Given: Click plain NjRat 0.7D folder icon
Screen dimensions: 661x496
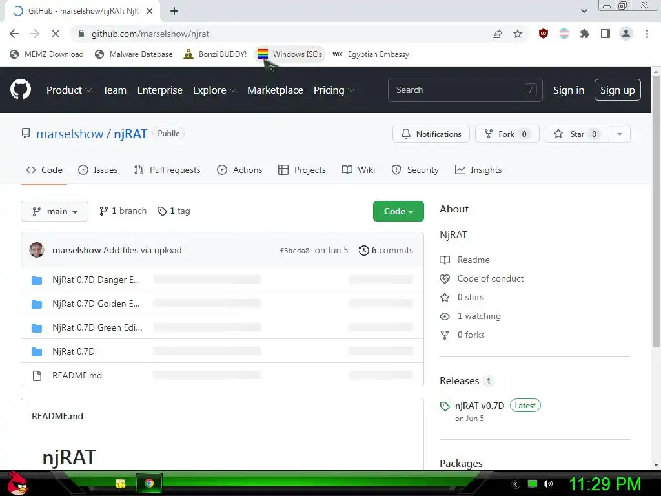Looking at the screenshot, I should click(37, 352).
